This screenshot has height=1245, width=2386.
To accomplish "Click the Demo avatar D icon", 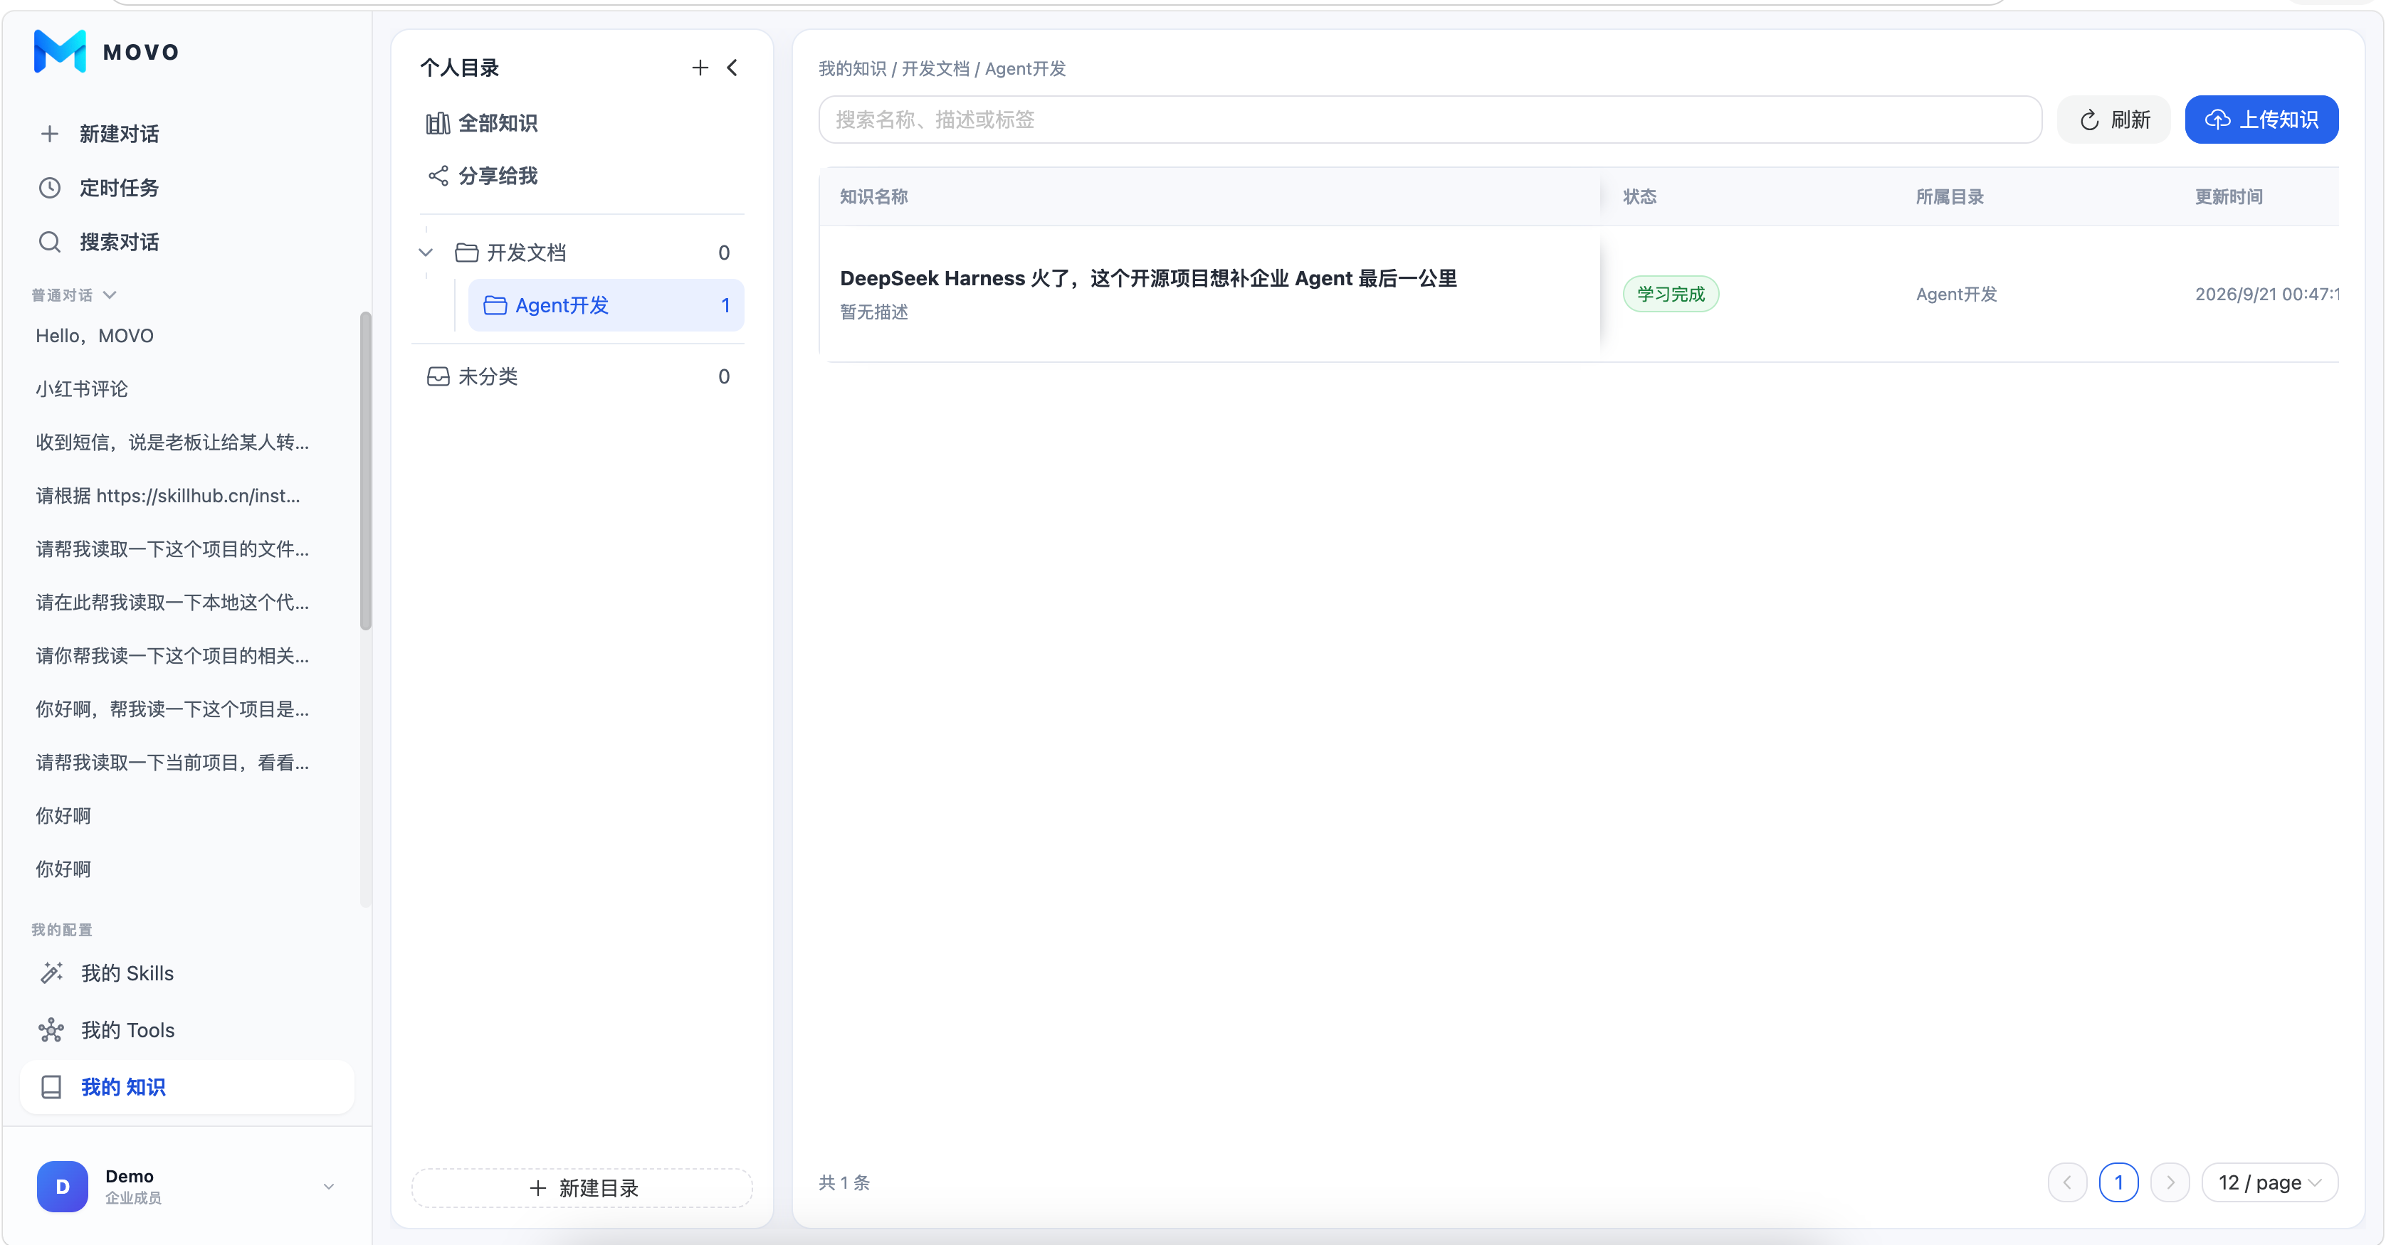I will 62,1187.
